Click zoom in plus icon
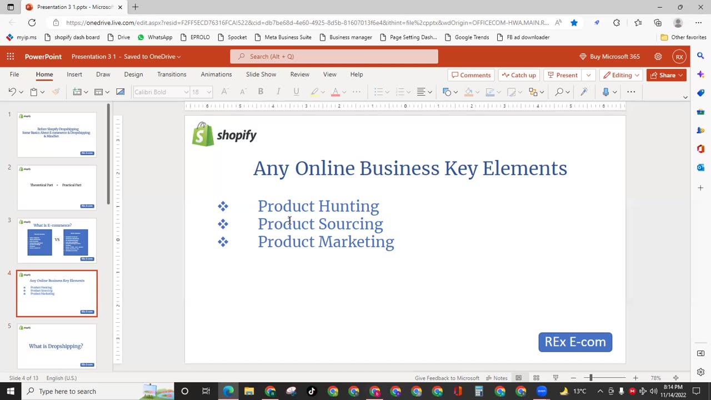The width and height of the screenshot is (711, 400). [635, 378]
